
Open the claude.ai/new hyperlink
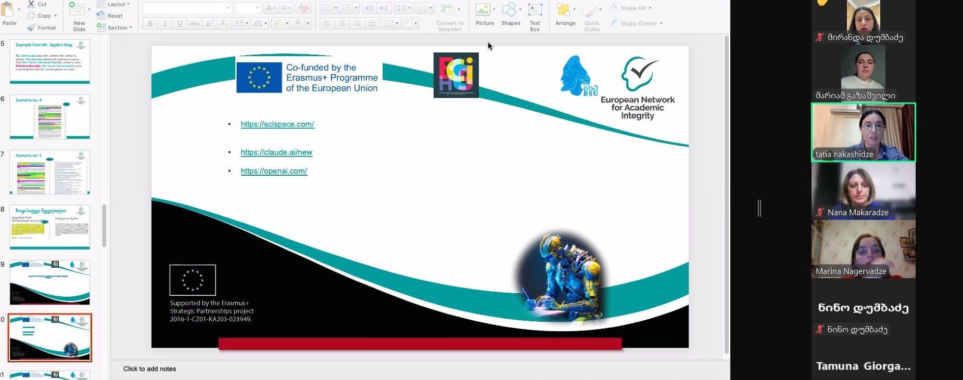pos(276,152)
